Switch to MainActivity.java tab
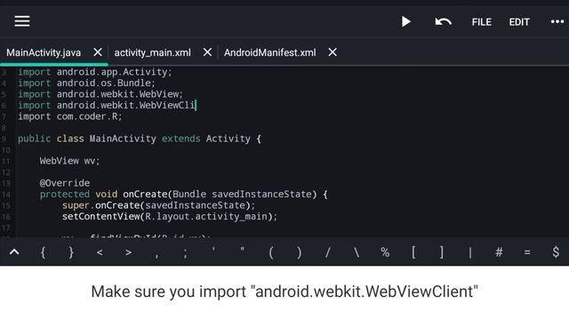This screenshot has height=320, width=569. (44, 52)
